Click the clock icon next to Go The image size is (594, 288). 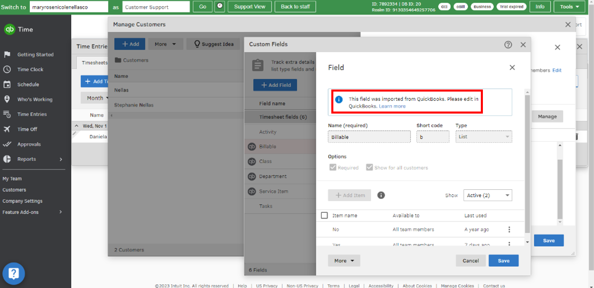coord(219,7)
